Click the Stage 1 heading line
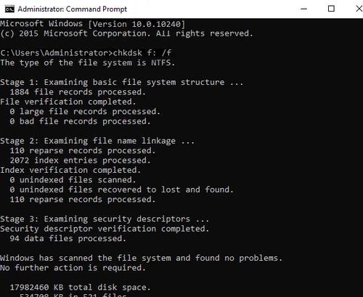363x297 pixels. (x=121, y=82)
